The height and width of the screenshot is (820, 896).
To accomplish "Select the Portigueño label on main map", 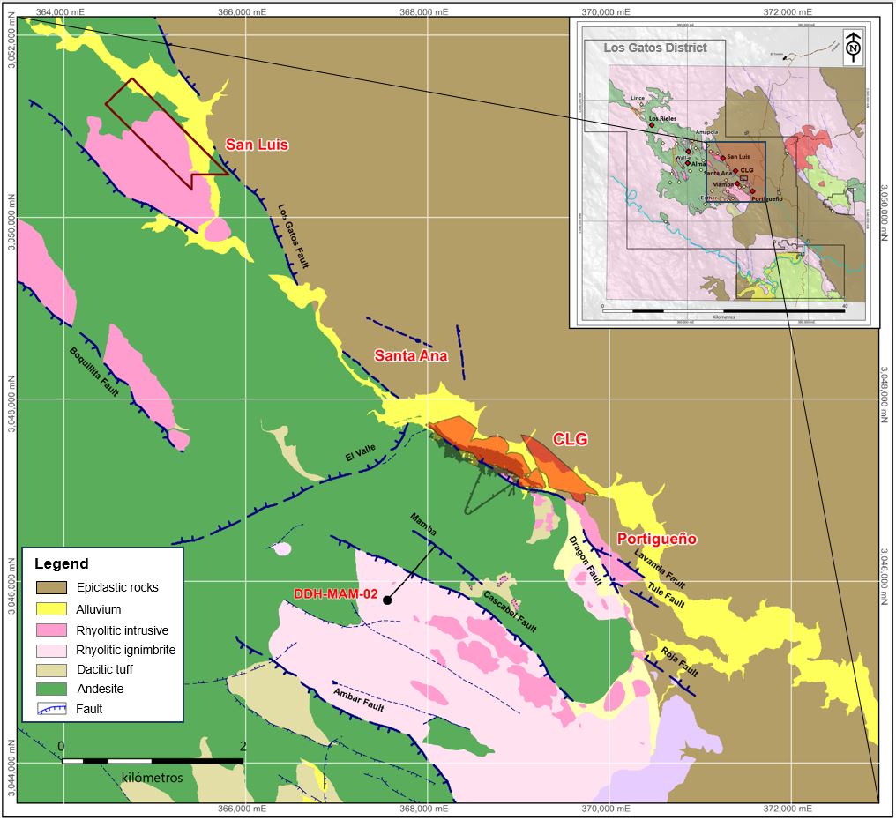I will 657,539.
